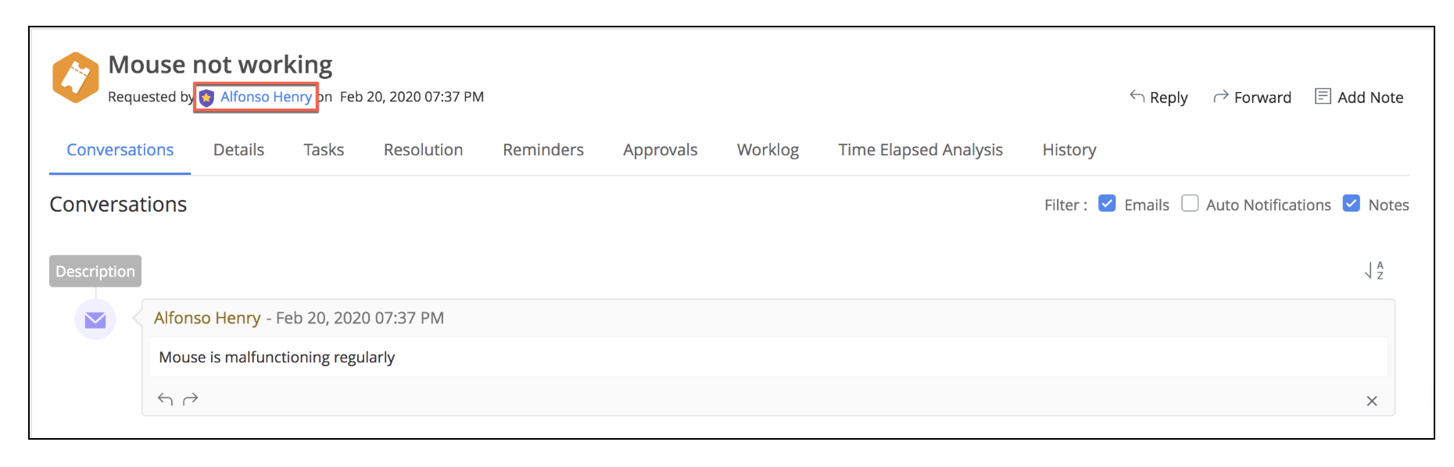Open the Alfonso Henry requester link
1454x467 pixels.
click(266, 97)
